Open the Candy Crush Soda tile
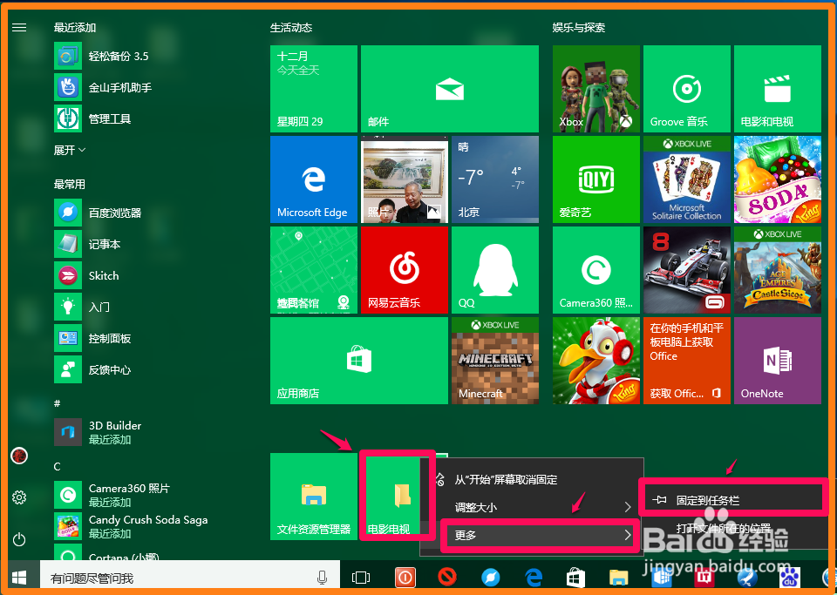This screenshot has width=837, height=595. pyautogui.click(x=778, y=179)
